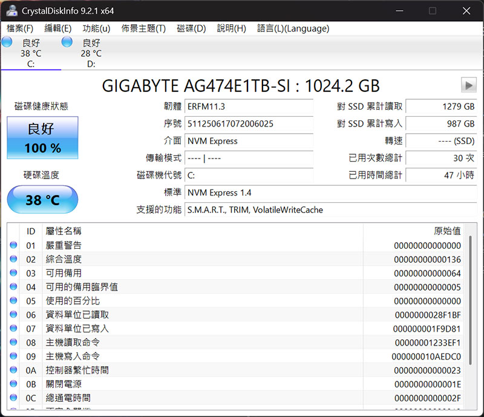This screenshot has width=484, height=417.
Task: Open the 佈景主題(T) menu
Action: pyautogui.click(x=143, y=28)
